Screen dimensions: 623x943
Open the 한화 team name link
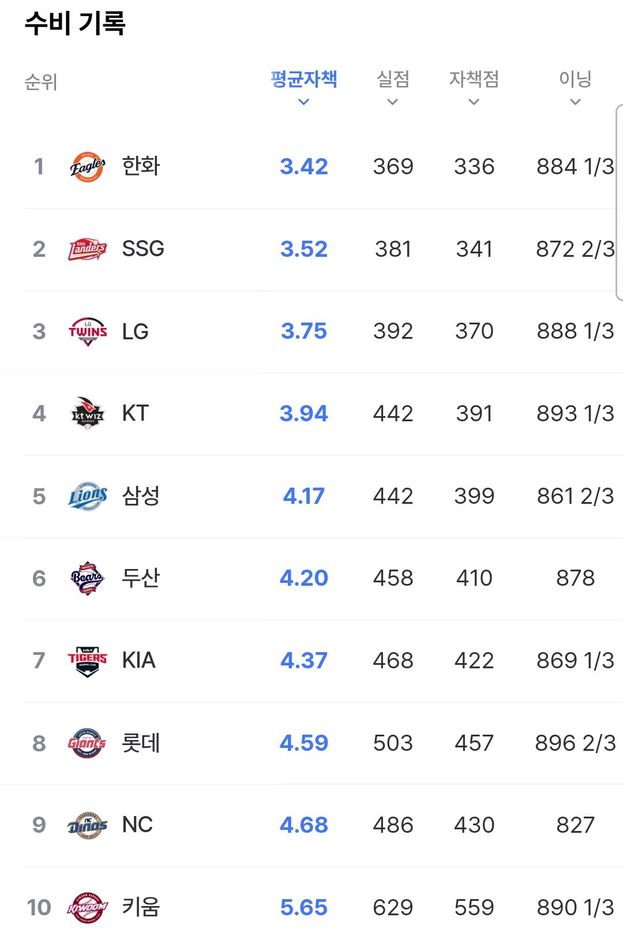click(141, 166)
